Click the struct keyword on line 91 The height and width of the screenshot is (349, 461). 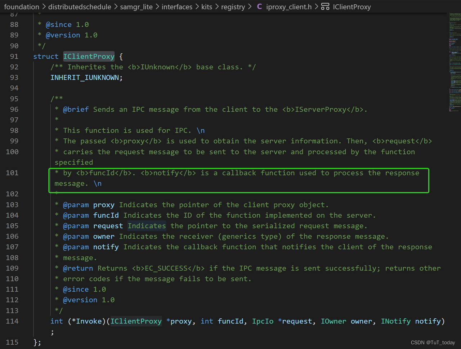tap(46, 56)
